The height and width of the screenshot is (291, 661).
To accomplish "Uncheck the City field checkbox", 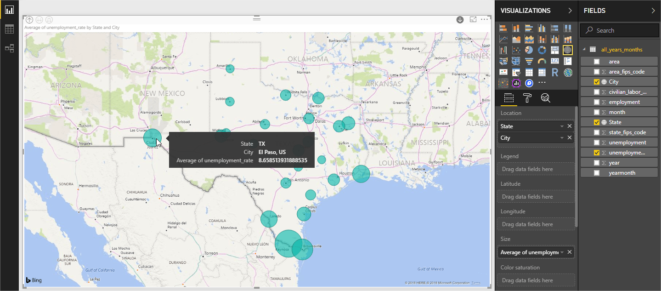I will [x=597, y=82].
